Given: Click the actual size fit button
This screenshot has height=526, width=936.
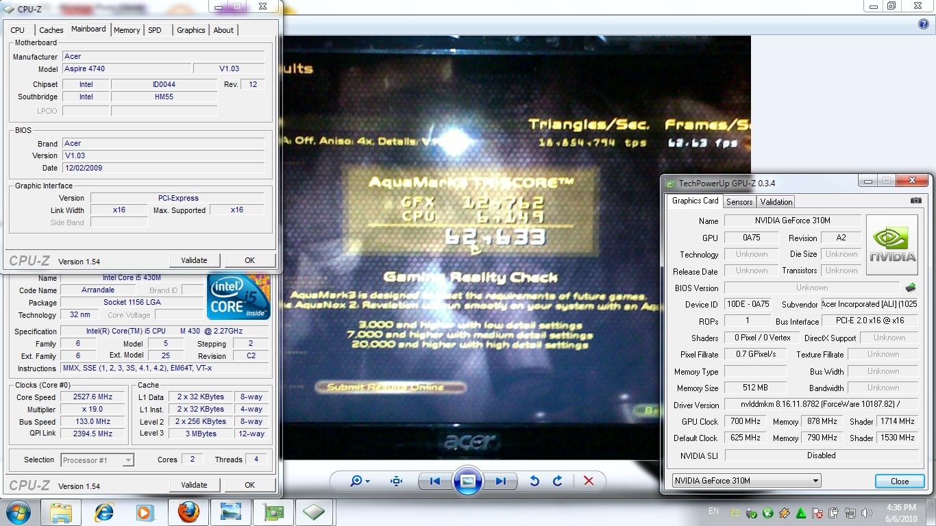Looking at the screenshot, I should click(x=396, y=481).
